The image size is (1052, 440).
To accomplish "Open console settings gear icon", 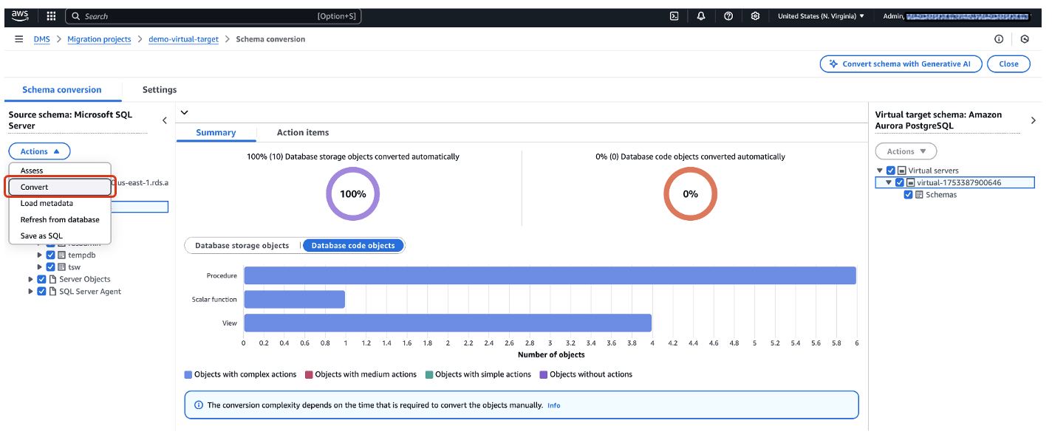I will click(755, 16).
